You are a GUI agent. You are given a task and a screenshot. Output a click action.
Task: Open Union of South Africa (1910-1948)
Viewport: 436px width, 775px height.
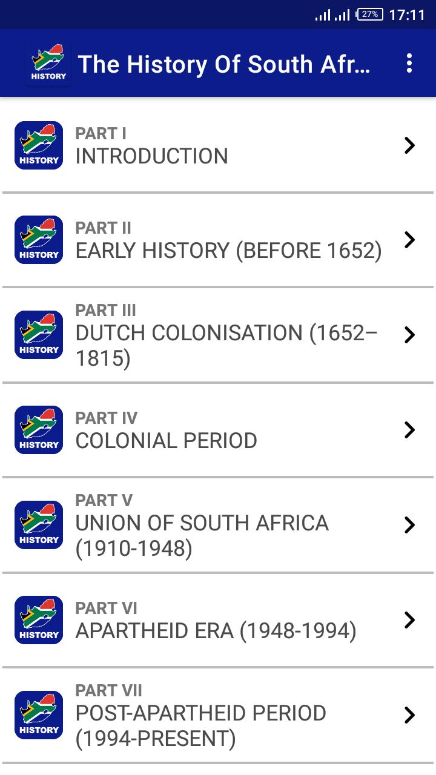[x=218, y=525]
